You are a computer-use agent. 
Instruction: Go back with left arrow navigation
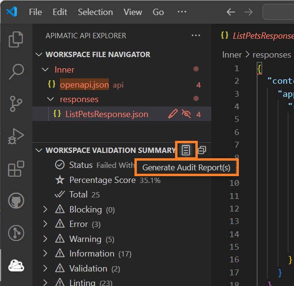231,12
